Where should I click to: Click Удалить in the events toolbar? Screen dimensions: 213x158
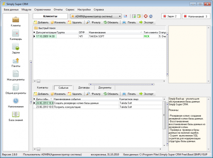coord(75,94)
